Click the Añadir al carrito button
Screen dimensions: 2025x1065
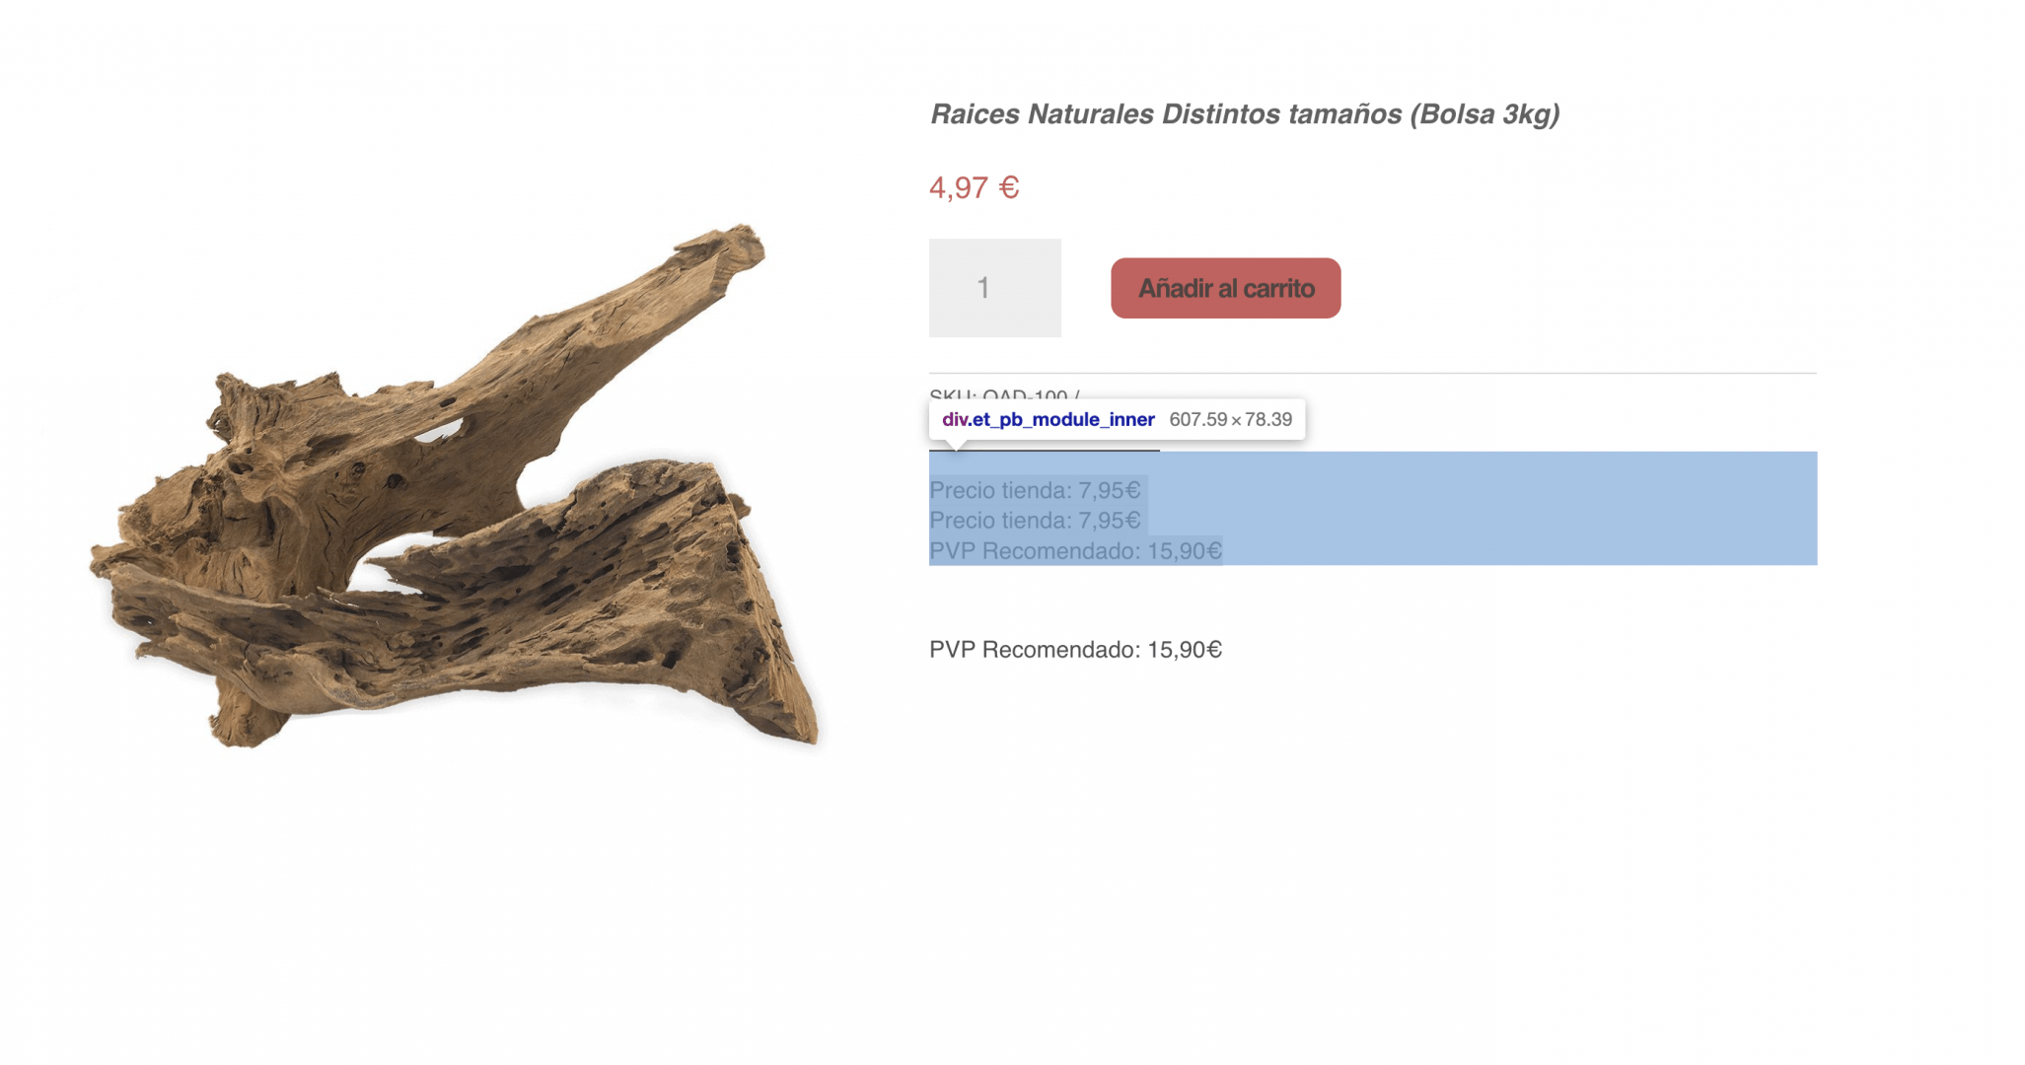pos(1225,288)
